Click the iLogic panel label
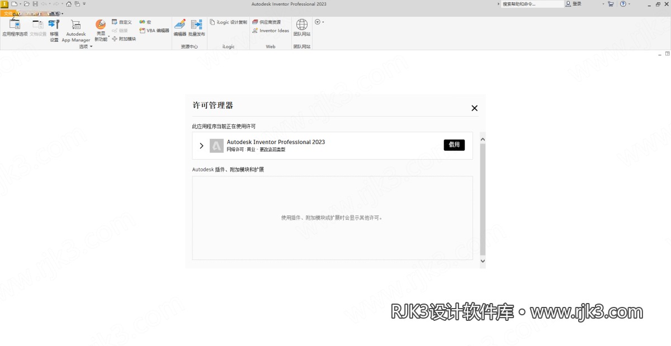The width and height of the screenshot is (671, 346). tap(228, 47)
